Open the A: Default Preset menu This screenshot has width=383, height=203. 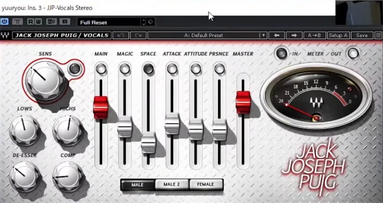click(x=204, y=35)
